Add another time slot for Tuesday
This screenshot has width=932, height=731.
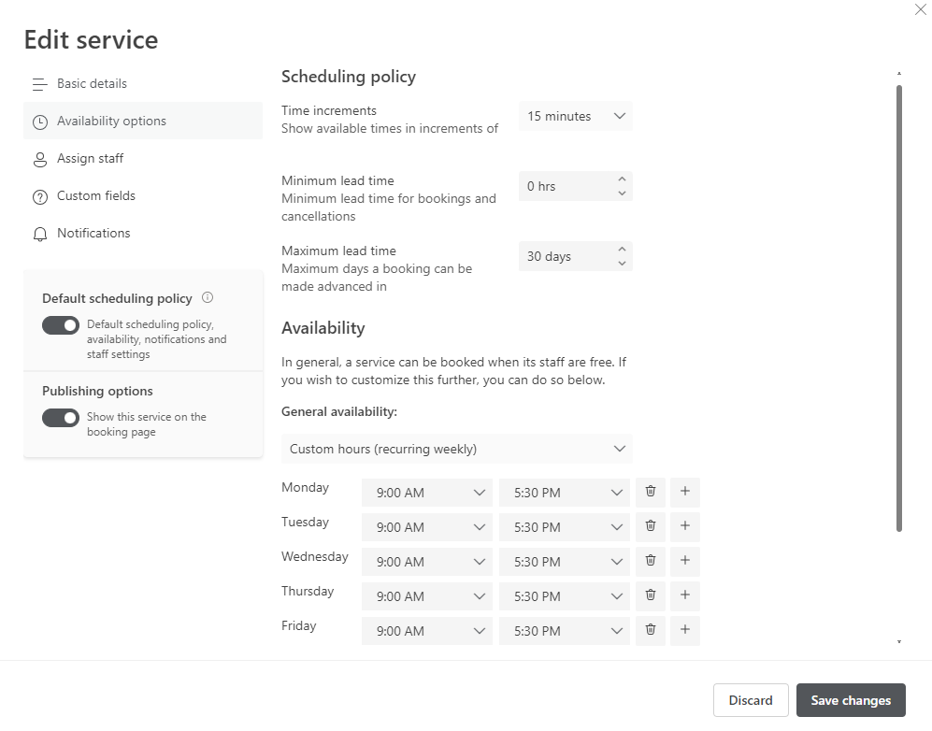685,526
